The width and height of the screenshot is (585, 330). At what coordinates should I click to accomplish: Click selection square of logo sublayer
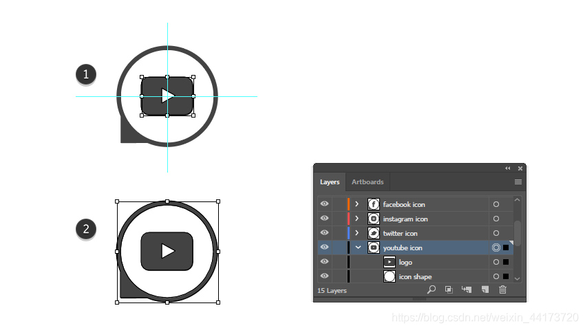pos(506,262)
